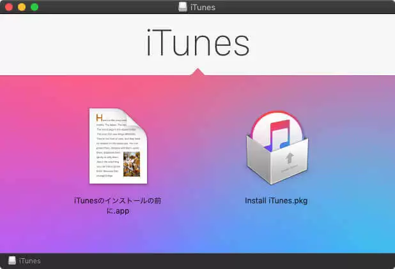
Task: Click the disk icon in the title bar
Action: (183, 7)
